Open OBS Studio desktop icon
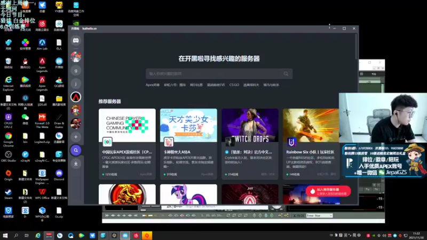This screenshot has width=427, height=240. tap(9, 156)
